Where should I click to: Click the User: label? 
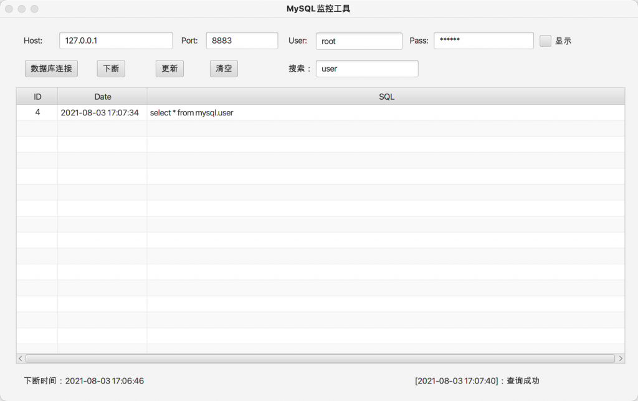(297, 41)
